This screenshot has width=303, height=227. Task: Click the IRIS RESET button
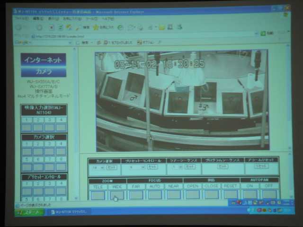pos(231,194)
